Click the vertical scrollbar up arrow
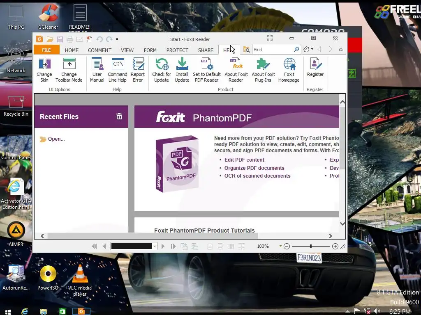 pyautogui.click(x=342, y=102)
